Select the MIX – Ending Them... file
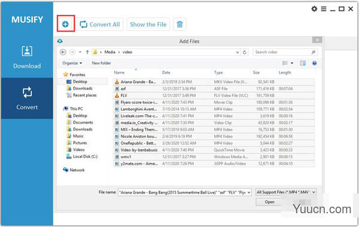The image size is (359, 227). click(x=214, y=129)
